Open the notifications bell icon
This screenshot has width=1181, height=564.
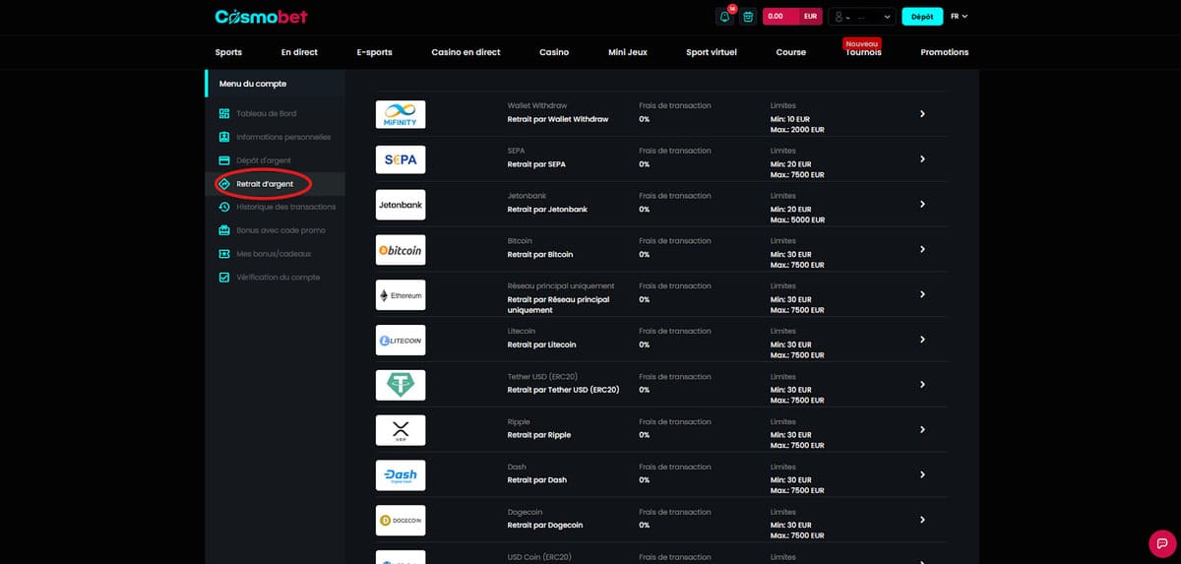pyautogui.click(x=725, y=17)
